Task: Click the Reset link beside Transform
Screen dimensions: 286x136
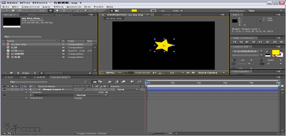Action: (x=78, y=98)
